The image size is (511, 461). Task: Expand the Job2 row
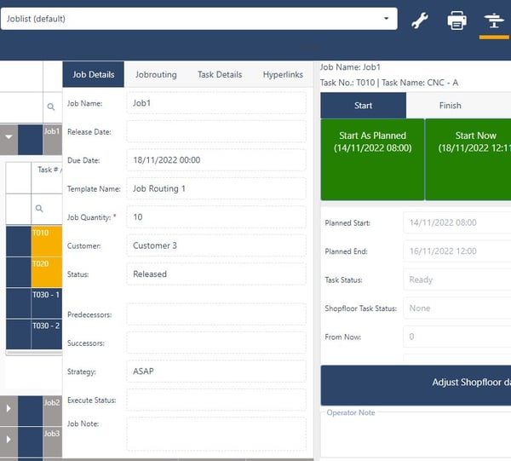[x=9, y=408]
